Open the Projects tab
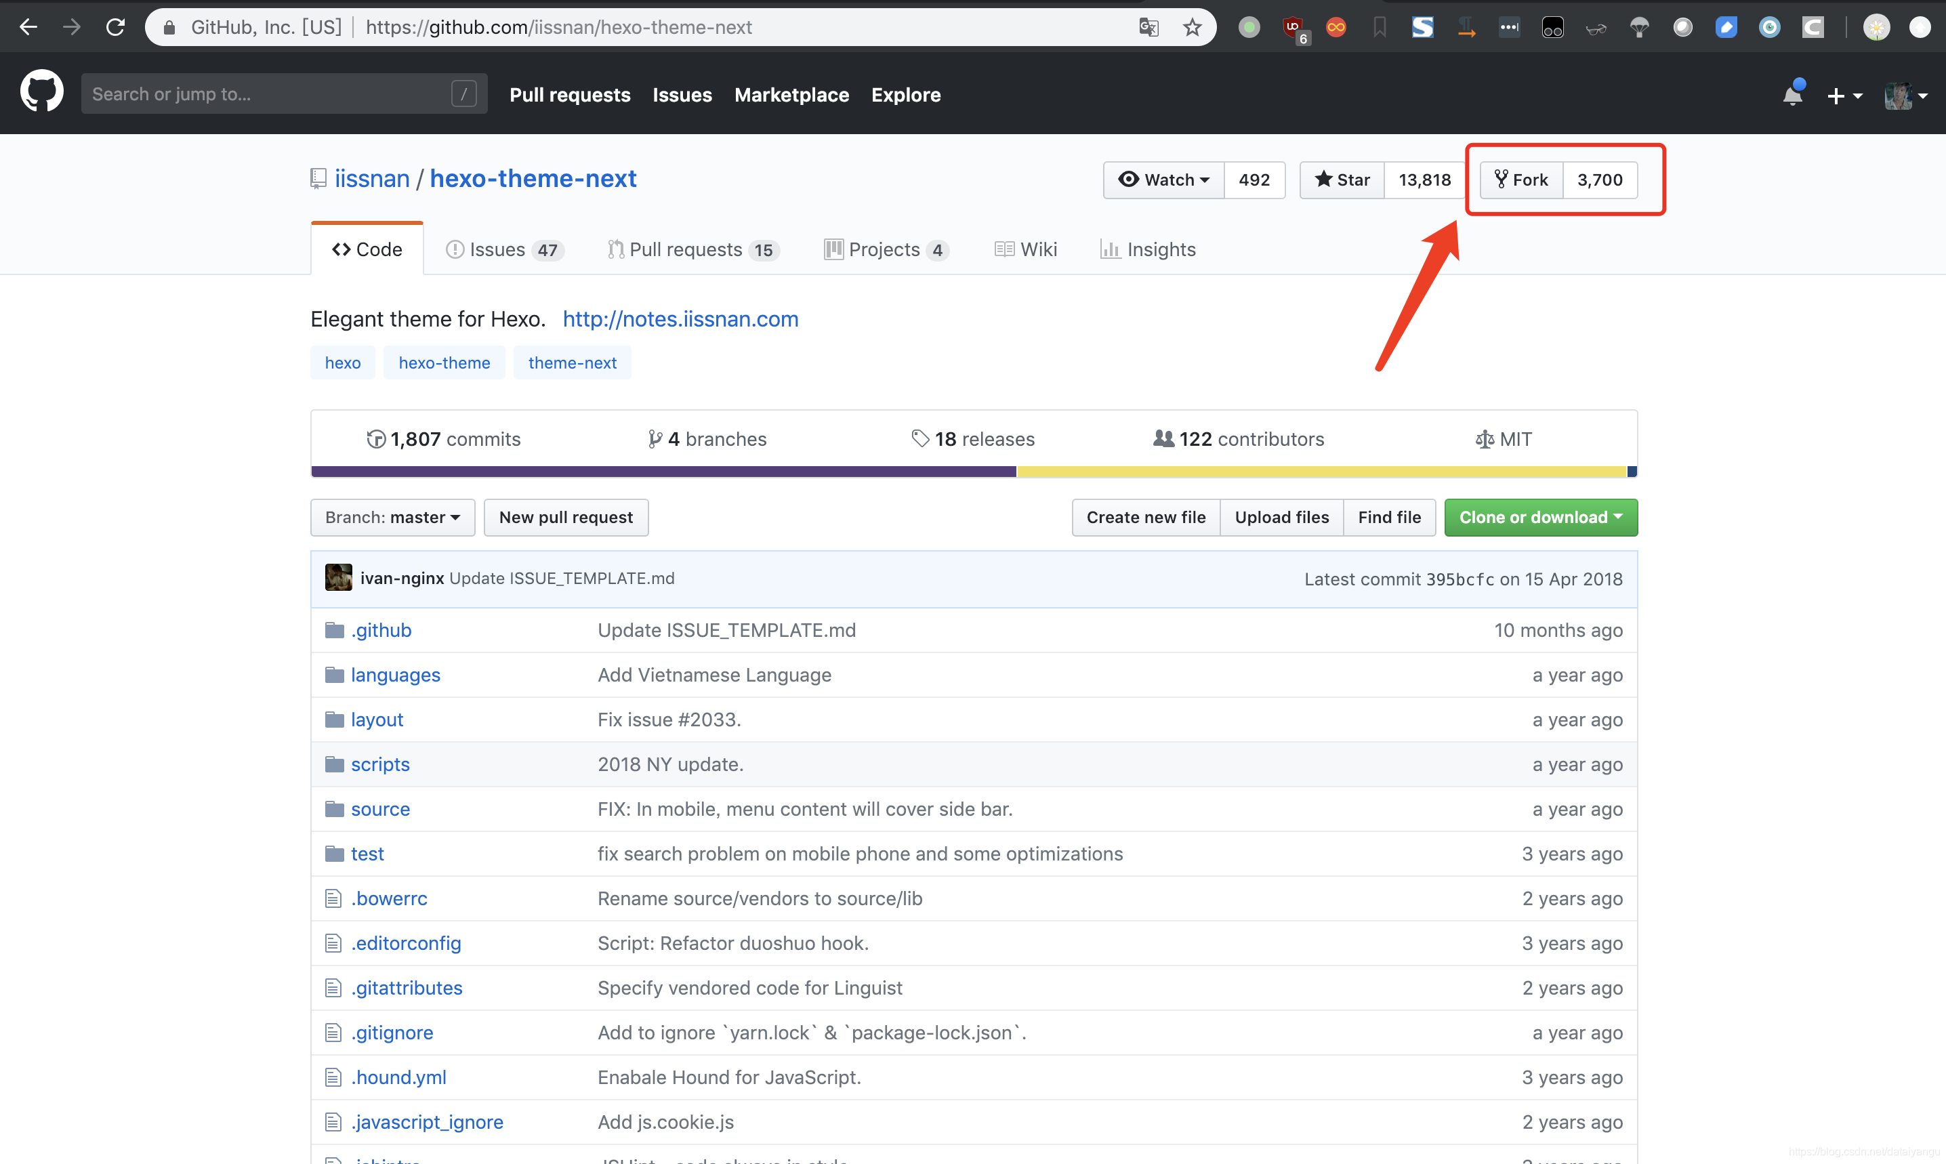This screenshot has width=1946, height=1164. [887, 249]
